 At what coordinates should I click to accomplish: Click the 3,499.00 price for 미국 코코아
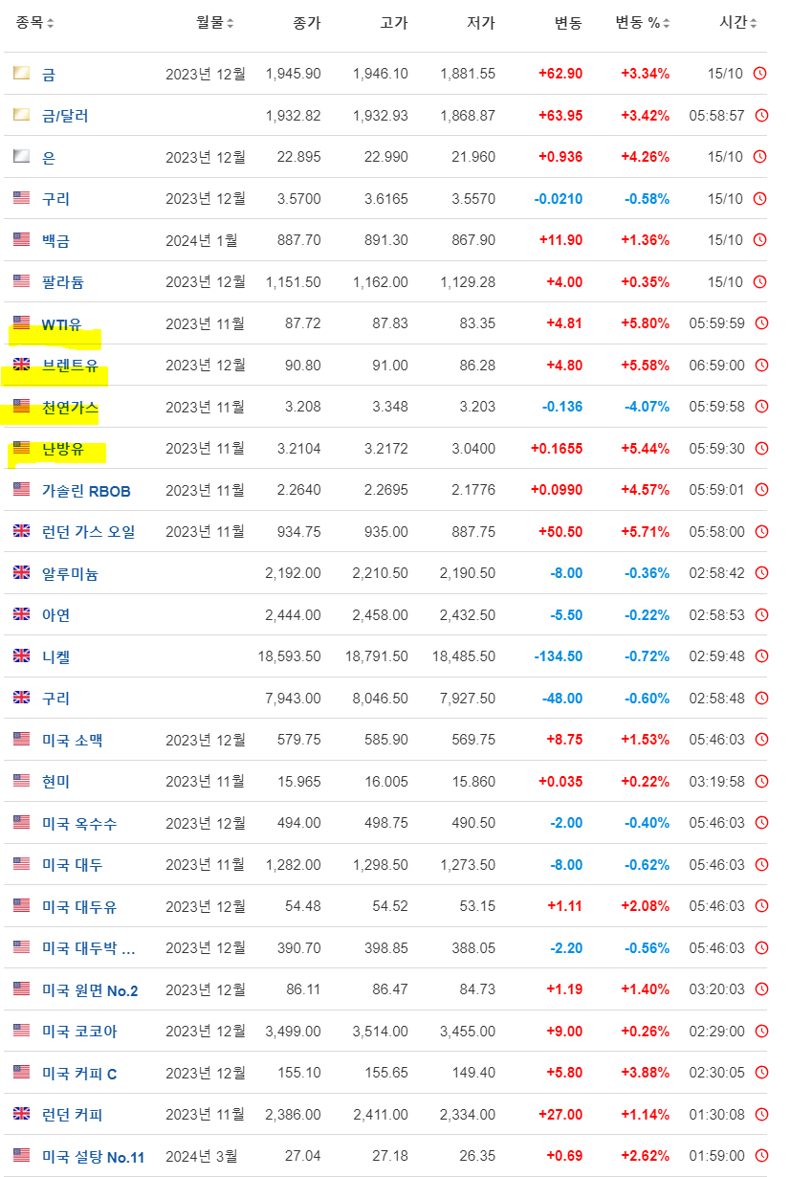293,1031
